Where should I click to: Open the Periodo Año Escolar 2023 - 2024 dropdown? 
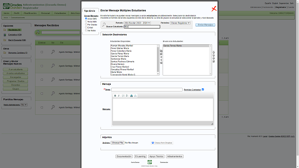click(137, 23)
